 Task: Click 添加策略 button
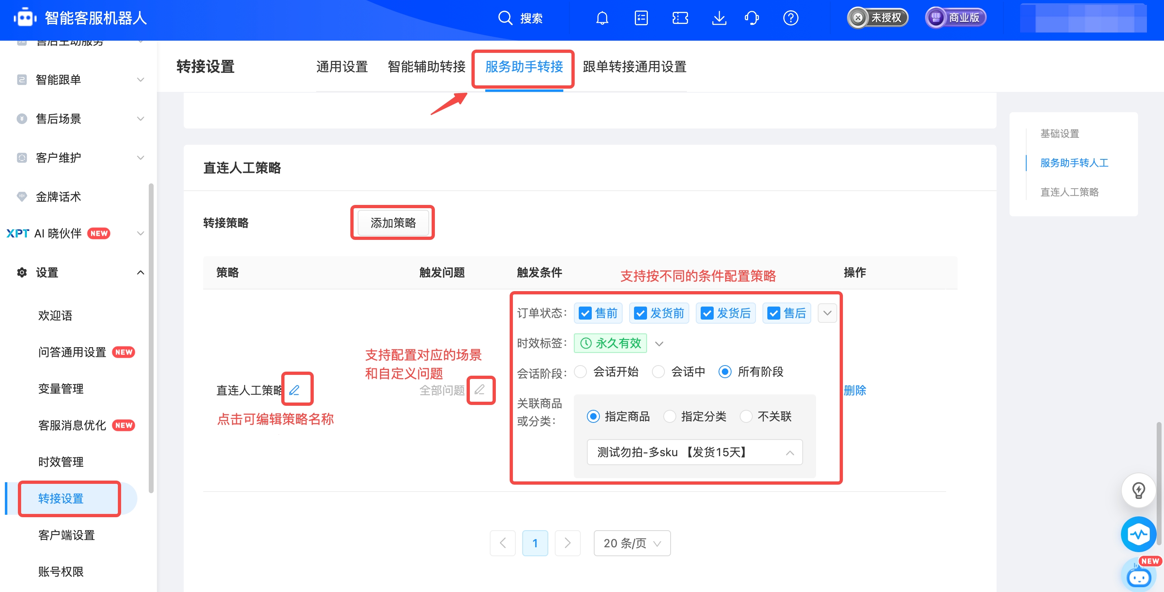(393, 222)
